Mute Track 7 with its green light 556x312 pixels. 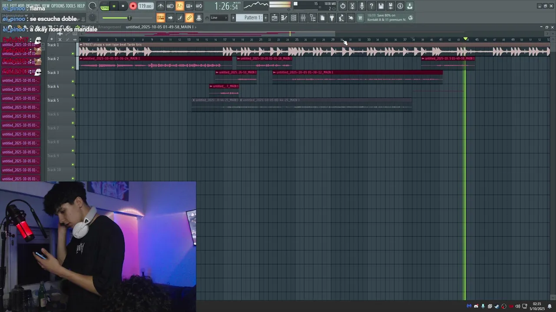pos(73,137)
